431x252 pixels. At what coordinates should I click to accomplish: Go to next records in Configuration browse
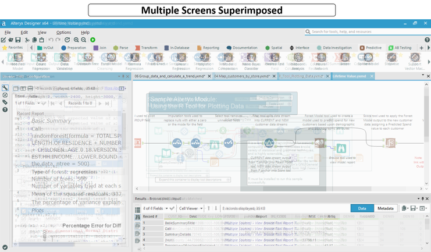(100, 104)
